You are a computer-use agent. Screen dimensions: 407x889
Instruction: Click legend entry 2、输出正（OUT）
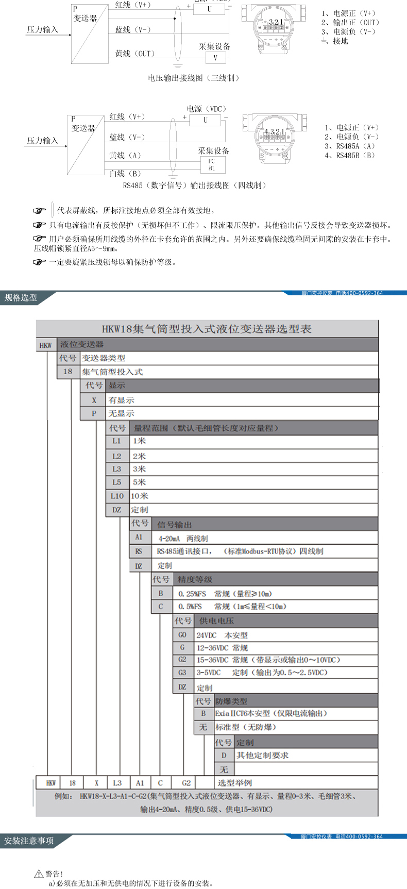coord(350,23)
